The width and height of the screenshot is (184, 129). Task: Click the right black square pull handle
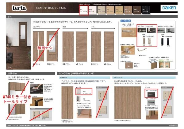pos(168,41)
